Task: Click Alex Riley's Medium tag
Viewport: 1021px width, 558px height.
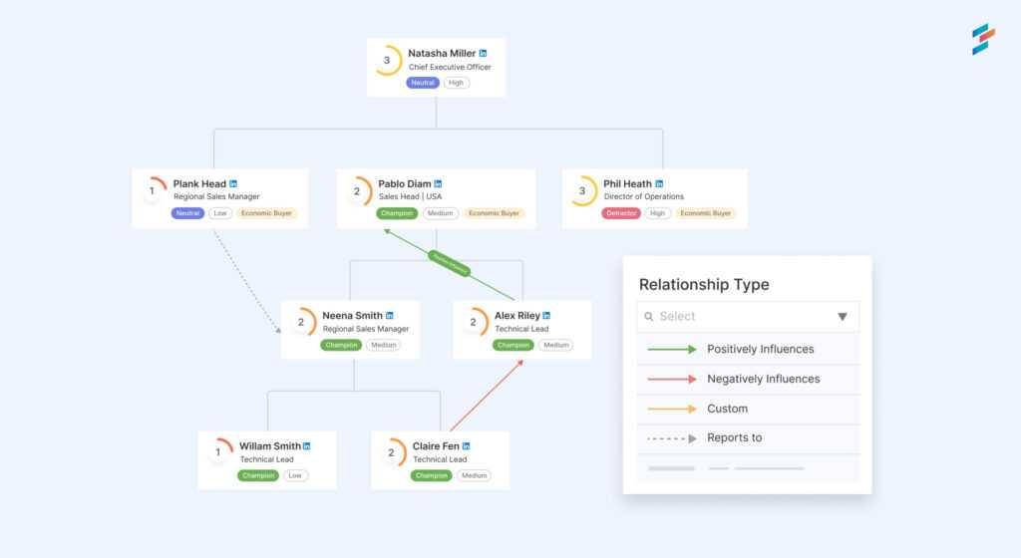Action: [x=556, y=346]
